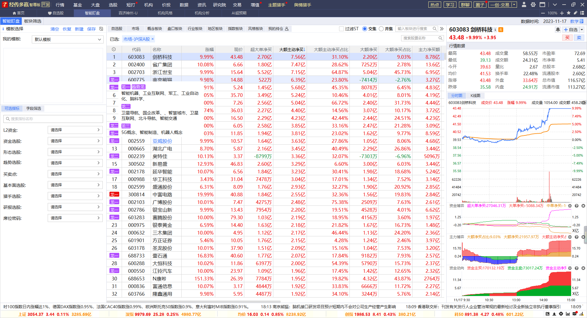Click the 热点 button

(x=435, y=5)
